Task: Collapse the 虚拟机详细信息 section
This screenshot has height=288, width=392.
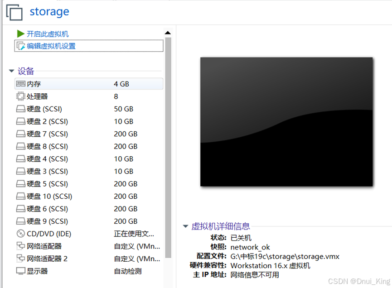Action: [185, 226]
